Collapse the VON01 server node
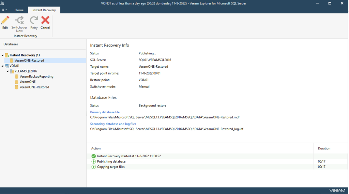Screen dimensions: 349x194 [3, 66]
